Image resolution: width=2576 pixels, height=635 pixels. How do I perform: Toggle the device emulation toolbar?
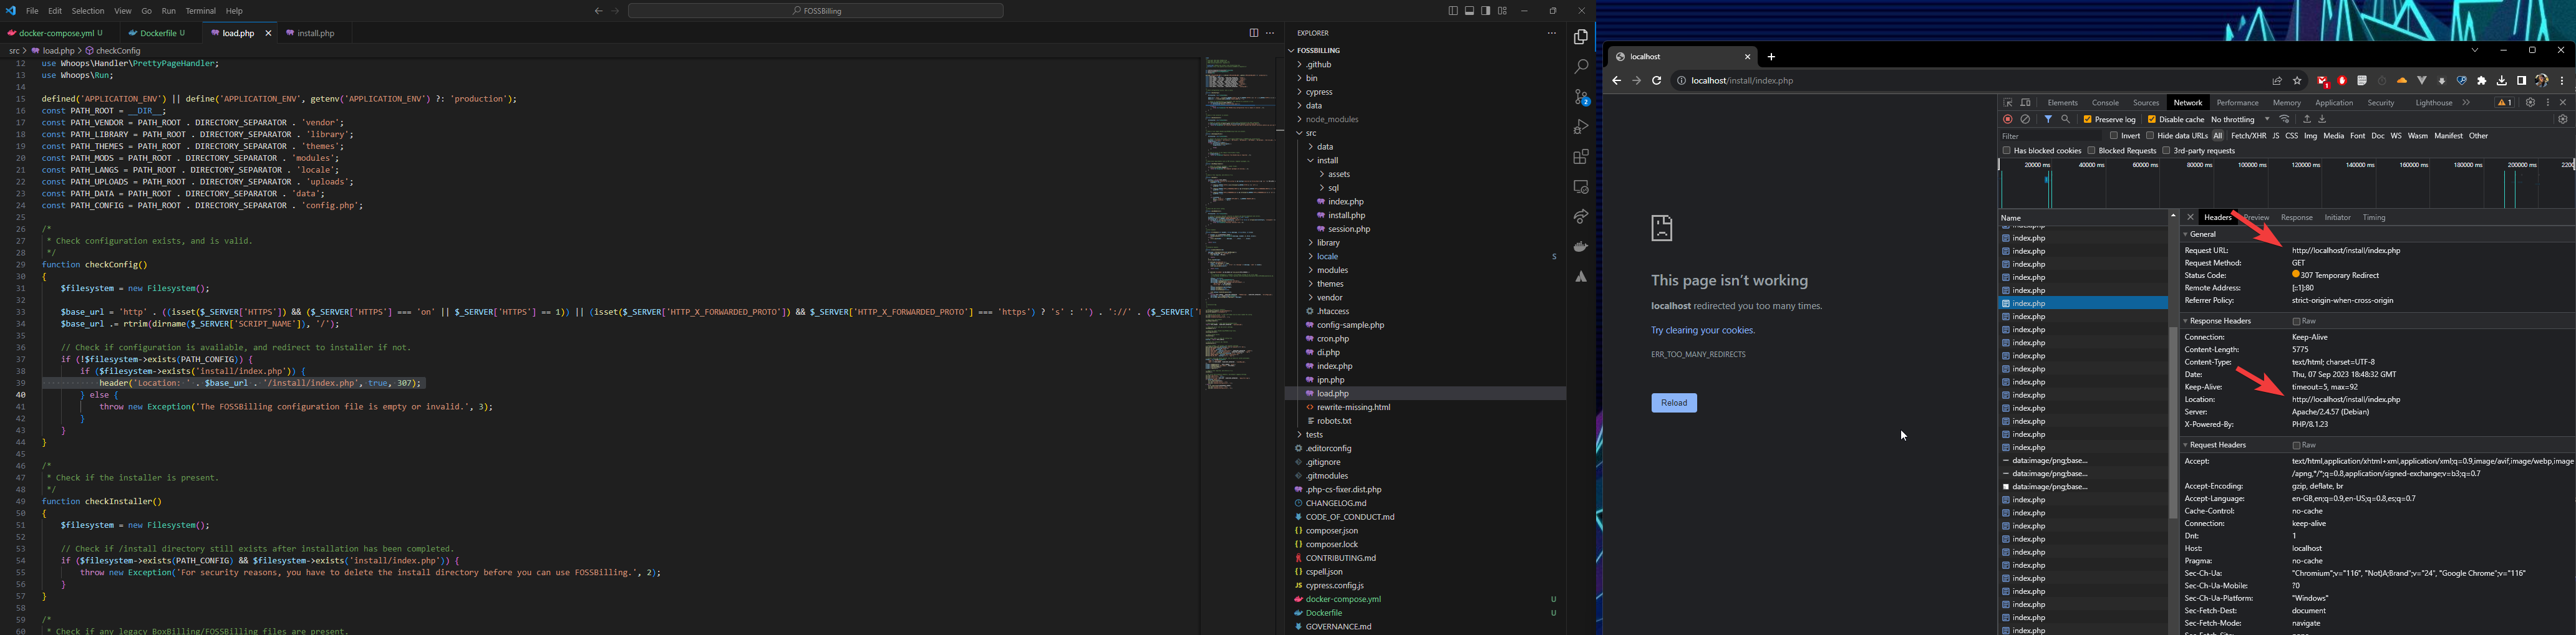2026,103
